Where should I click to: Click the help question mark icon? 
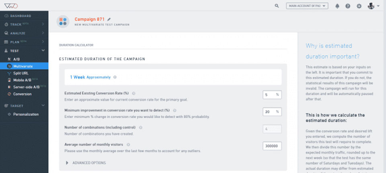[348, 6]
